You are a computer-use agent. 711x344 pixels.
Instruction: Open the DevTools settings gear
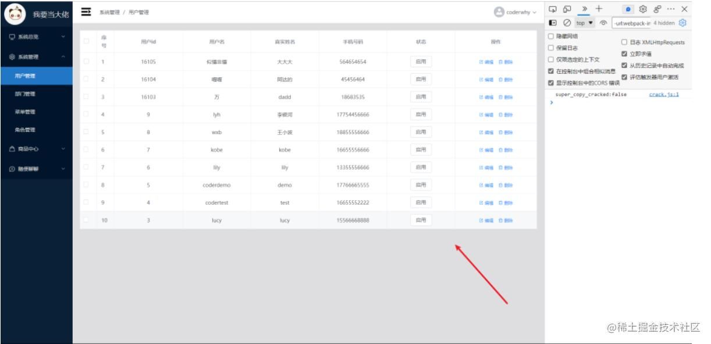643,9
